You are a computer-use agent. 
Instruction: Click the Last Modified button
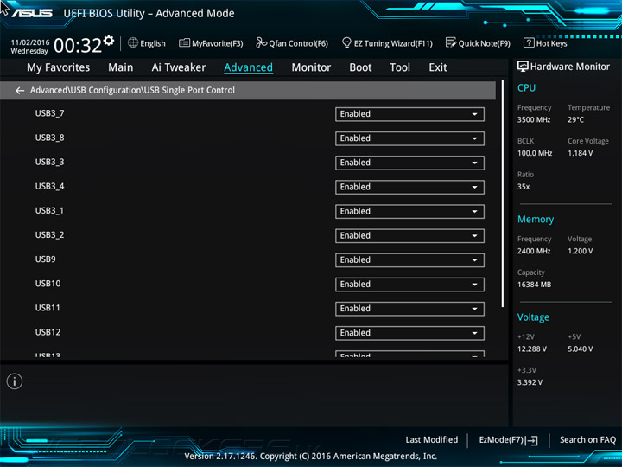coord(432,439)
